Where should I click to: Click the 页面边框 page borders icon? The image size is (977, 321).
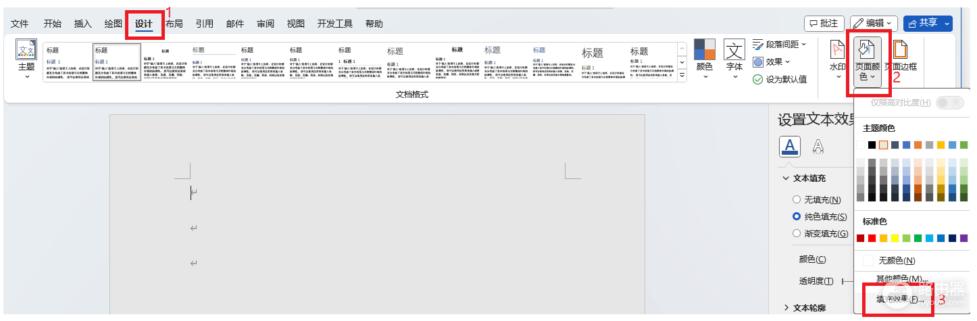click(x=900, y=49)
